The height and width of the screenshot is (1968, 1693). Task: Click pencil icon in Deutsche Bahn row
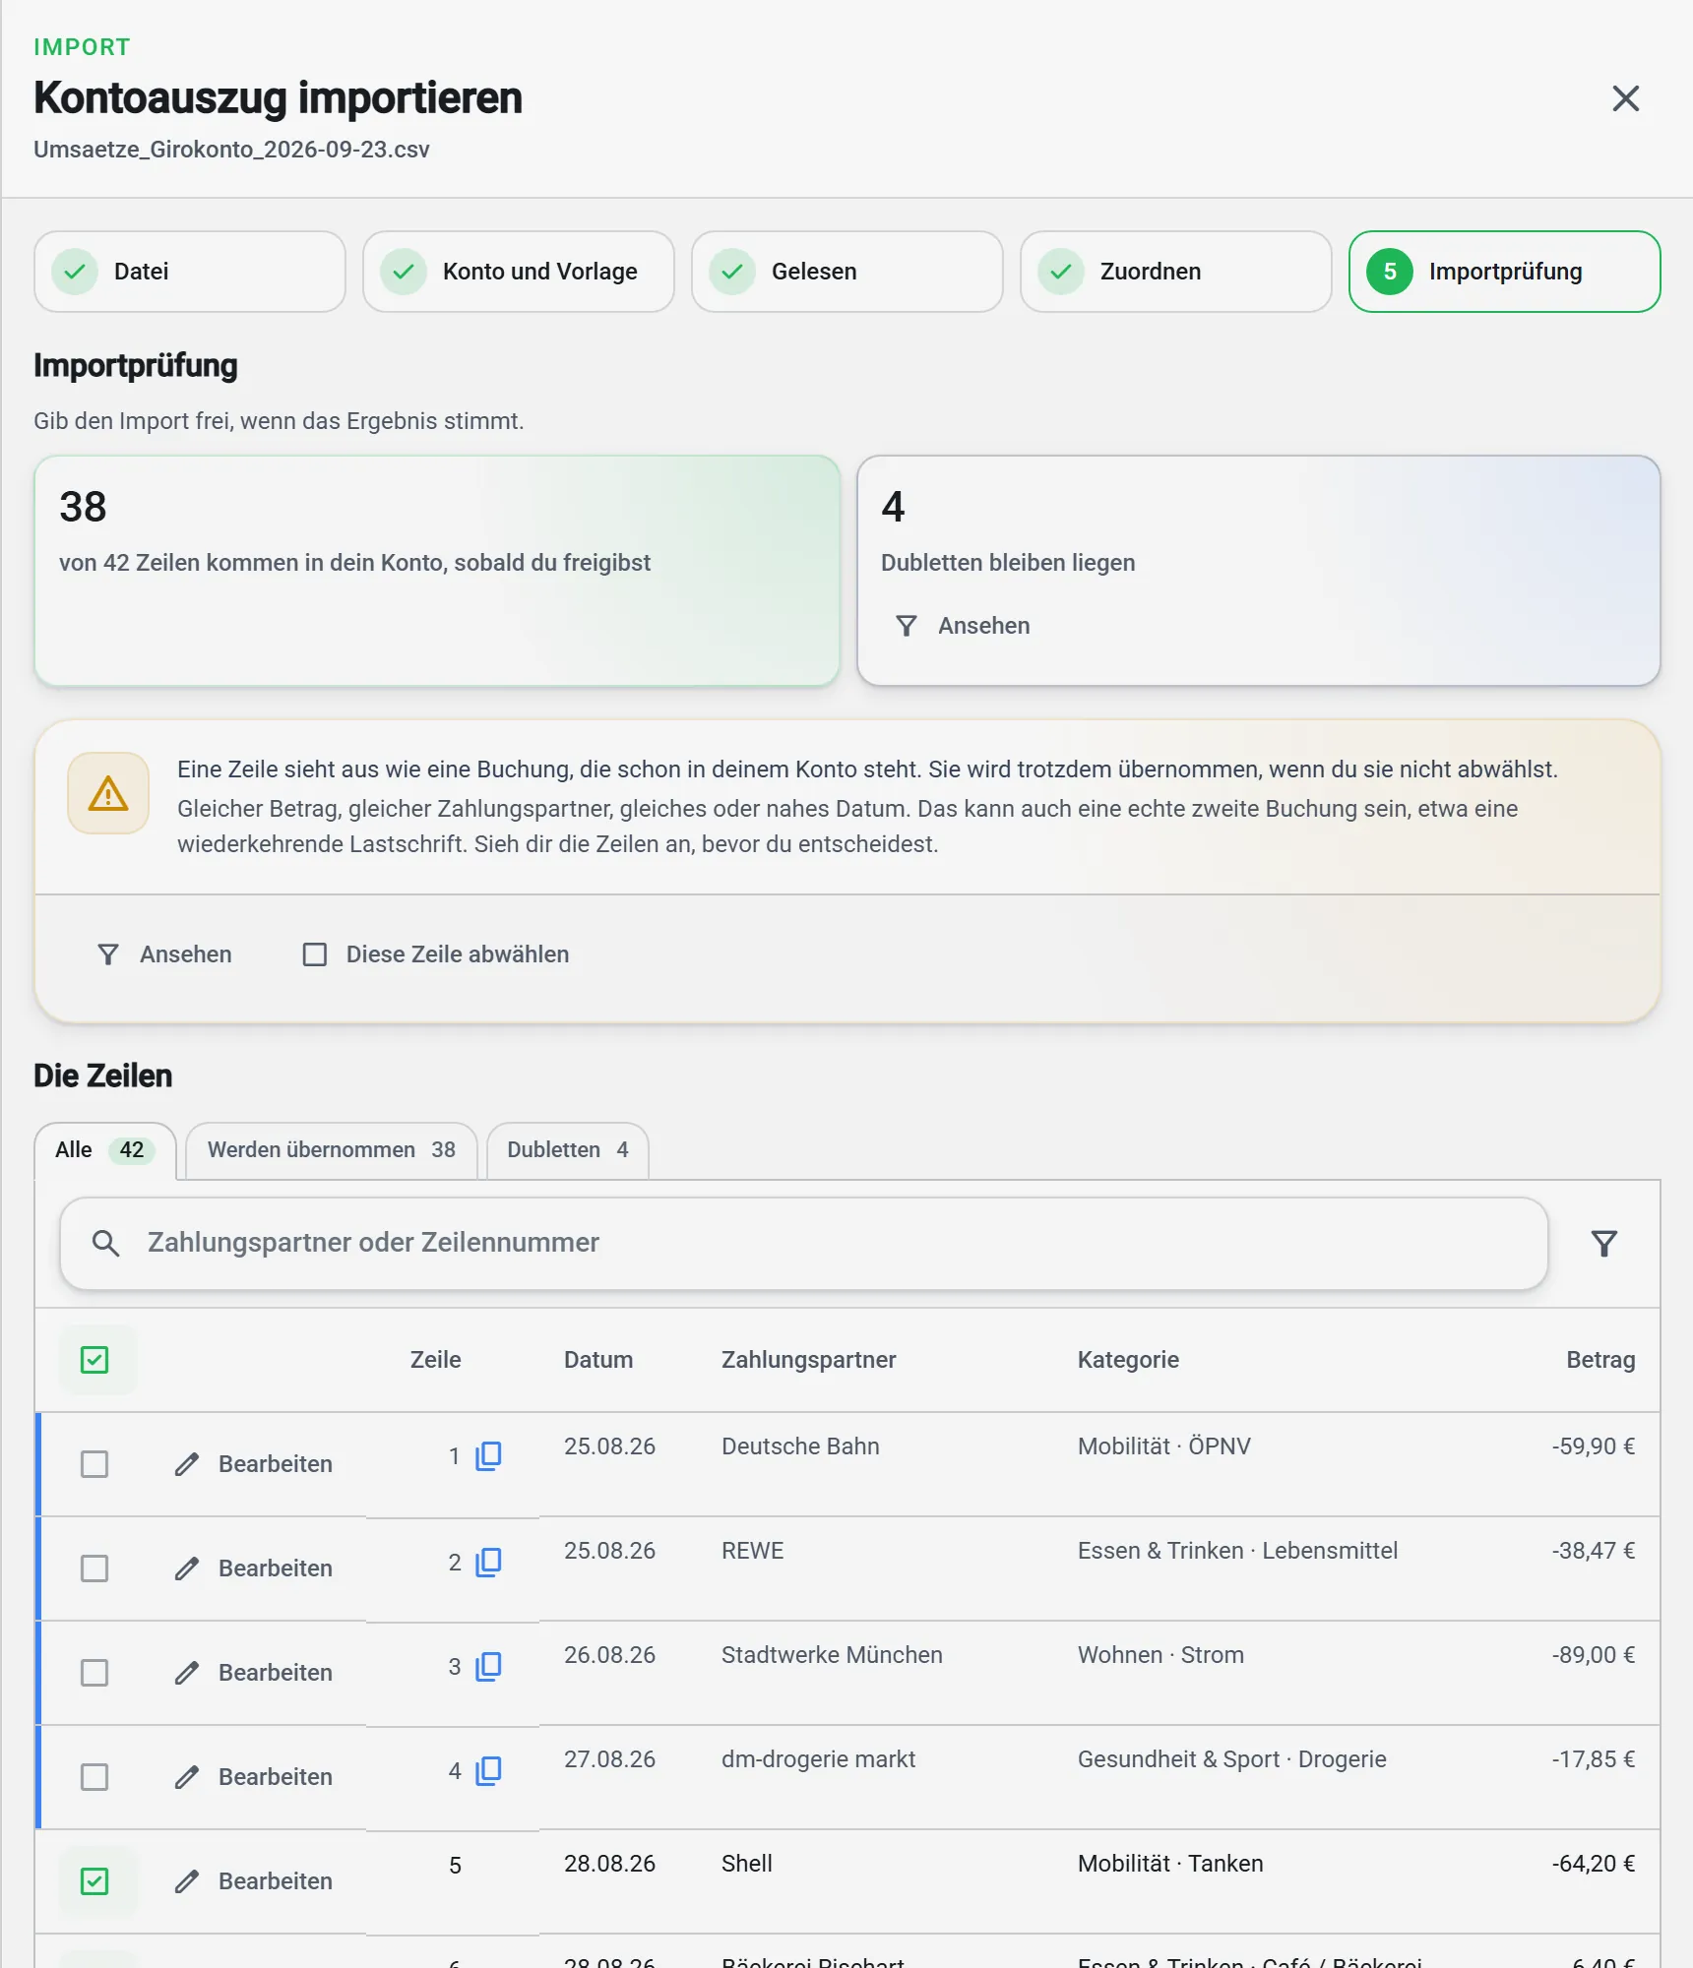(187, 1464)
